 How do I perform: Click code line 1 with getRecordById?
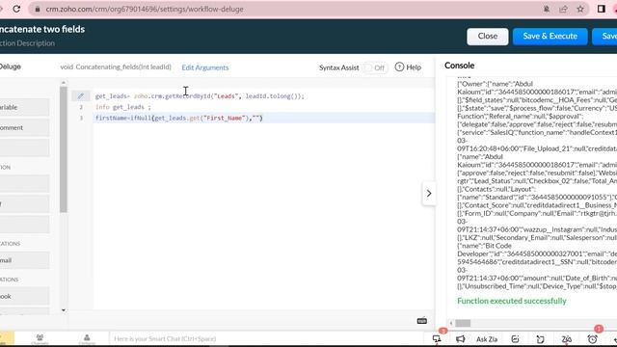click(x=200, y=96)
